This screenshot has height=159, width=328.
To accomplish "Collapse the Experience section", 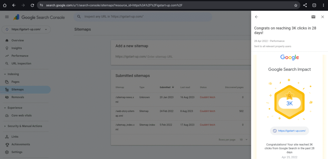I will [x=5, y=108].
